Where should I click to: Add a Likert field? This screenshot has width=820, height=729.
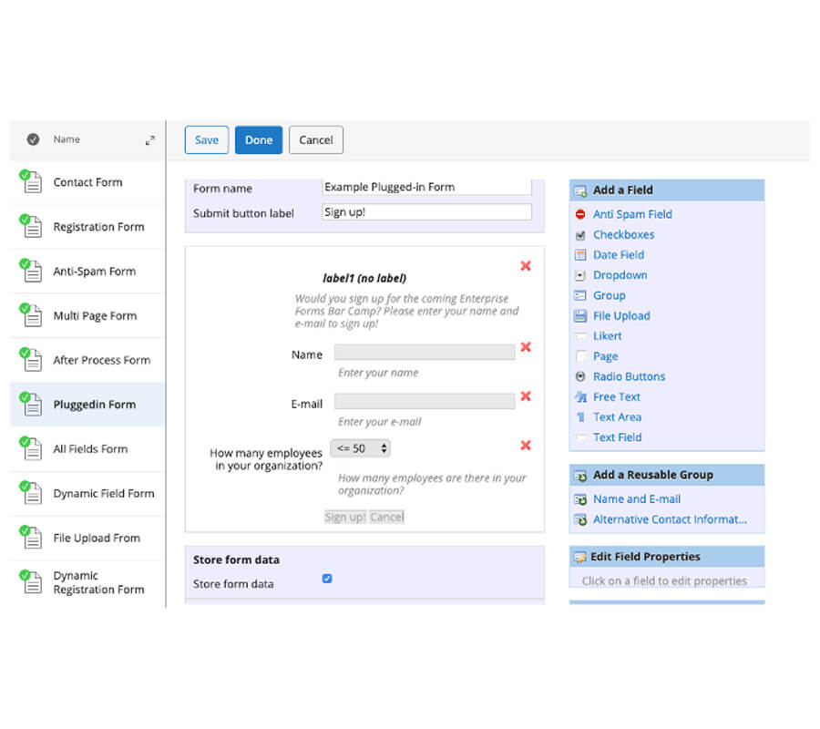[x=607, y=335]
